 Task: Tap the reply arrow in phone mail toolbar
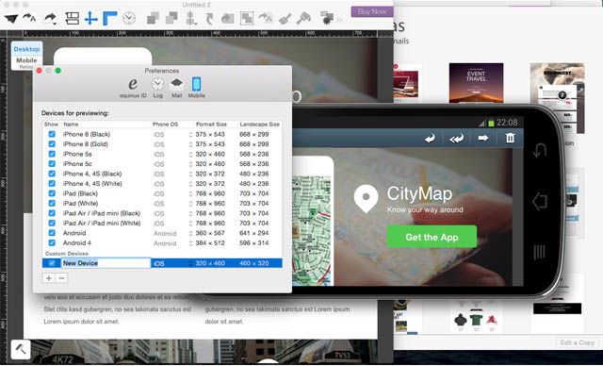(x=430, y=138)
